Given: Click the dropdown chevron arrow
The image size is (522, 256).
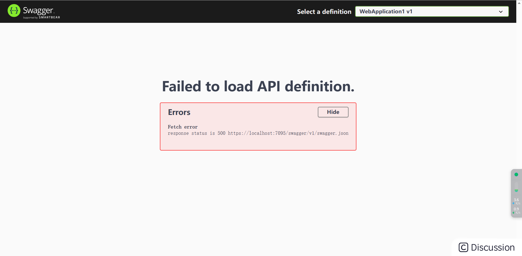Looking at the screenshot, I should [x=501, y=12].
